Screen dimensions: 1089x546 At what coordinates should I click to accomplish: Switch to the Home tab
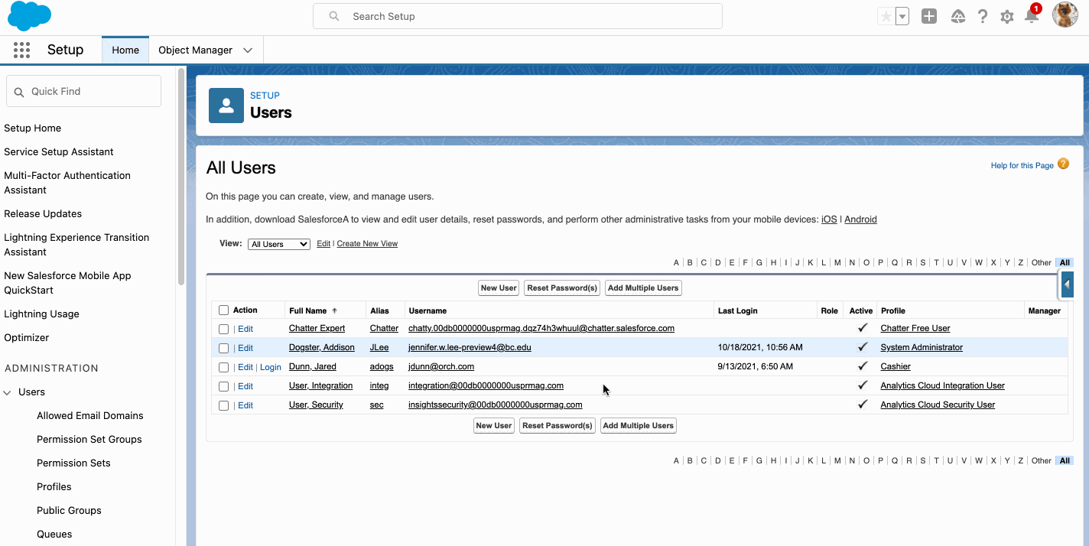pos(125,50)
